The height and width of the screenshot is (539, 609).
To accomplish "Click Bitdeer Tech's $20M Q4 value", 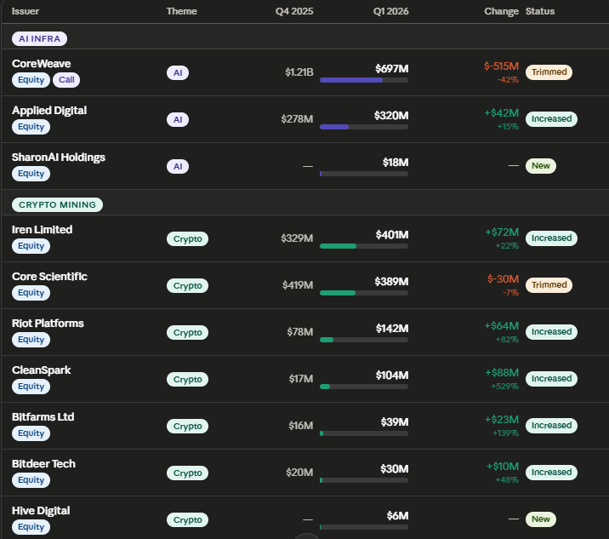I will [299, 473].
